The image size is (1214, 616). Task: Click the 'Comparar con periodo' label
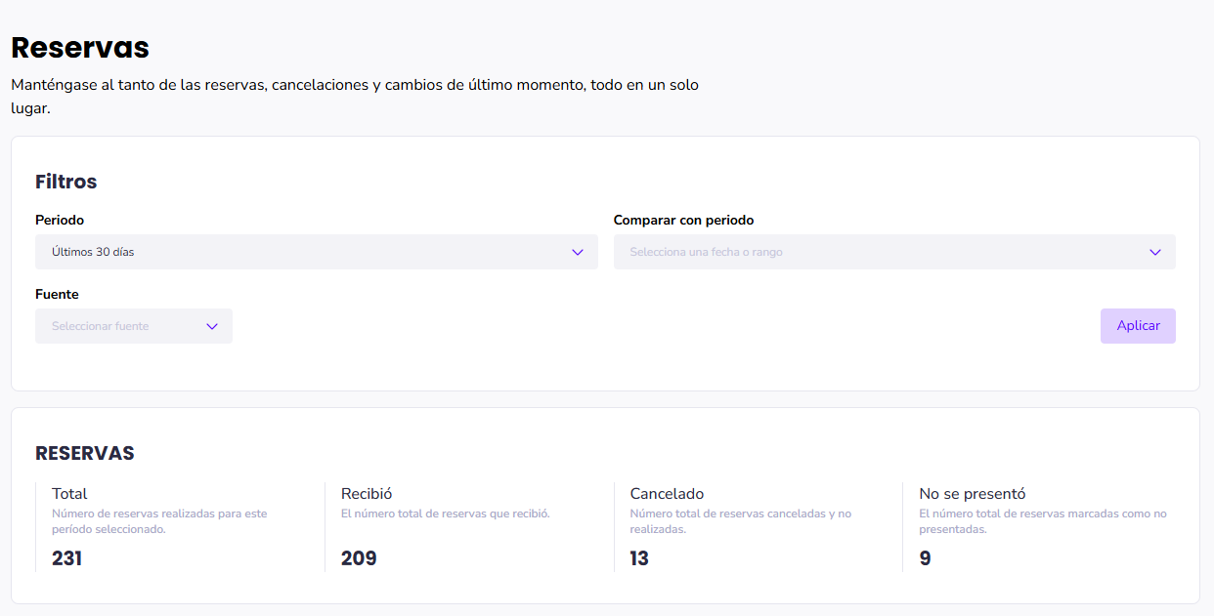[683, 220]
